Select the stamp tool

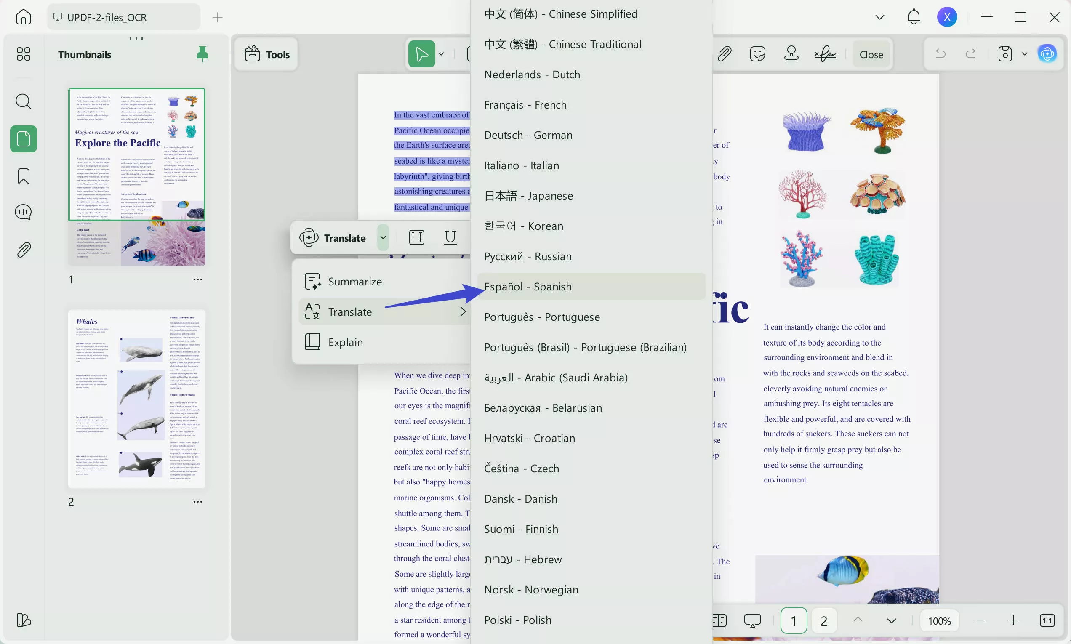click(x=791, y=53)
